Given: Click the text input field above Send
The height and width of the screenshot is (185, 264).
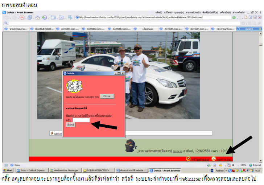Looking at the screenshot, I should [81, 120].
